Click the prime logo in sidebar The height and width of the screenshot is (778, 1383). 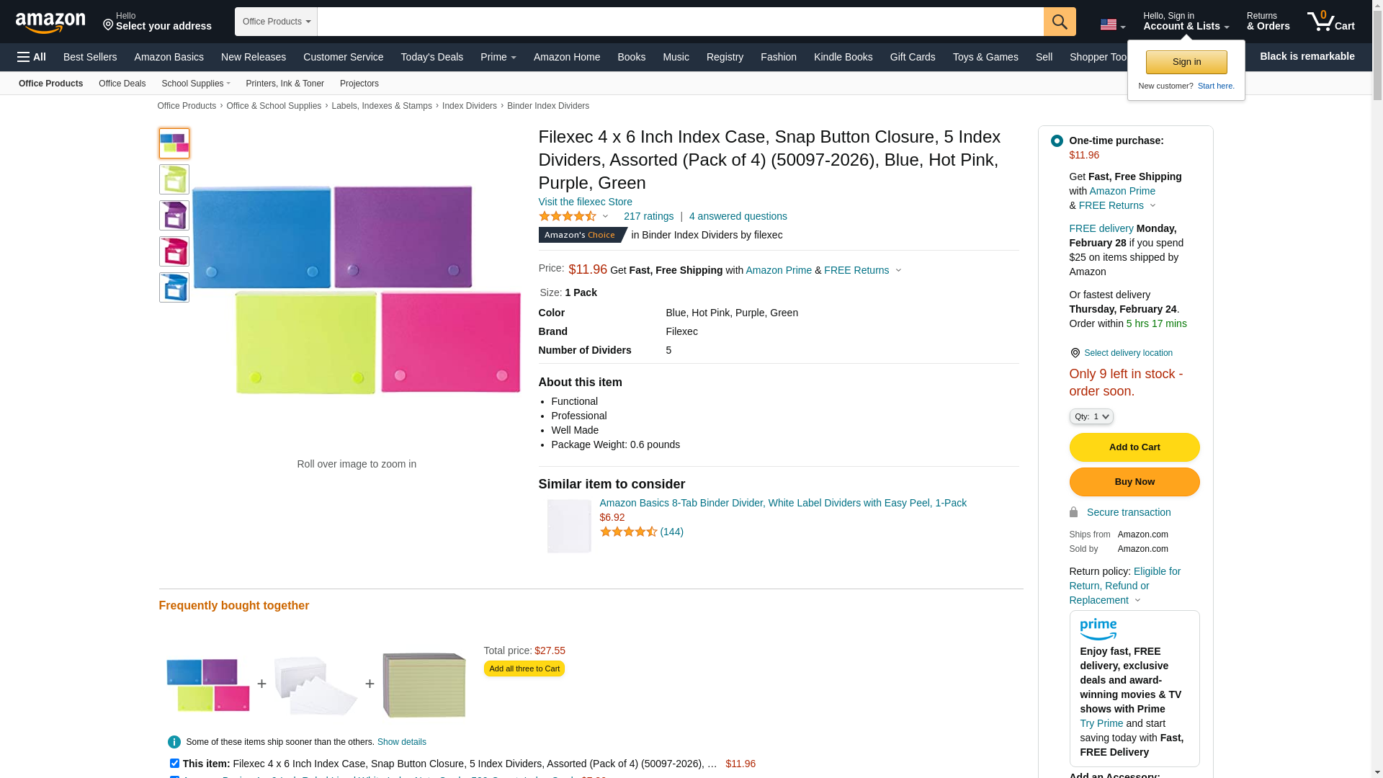pyautogui.click(x=1098, y=629)
